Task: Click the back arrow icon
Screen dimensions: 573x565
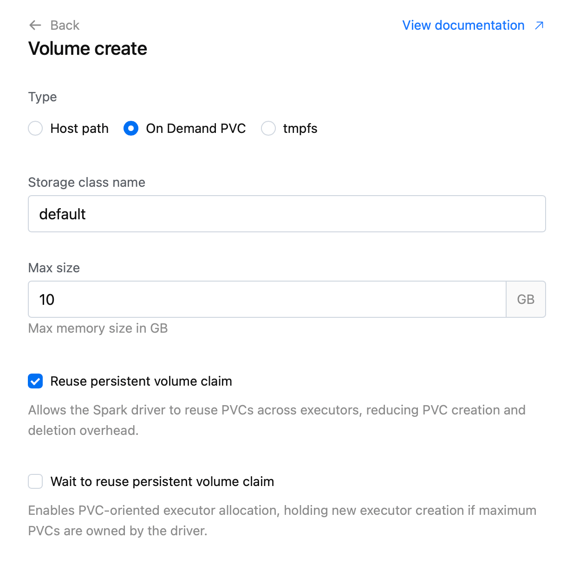Action: (35, 25)
